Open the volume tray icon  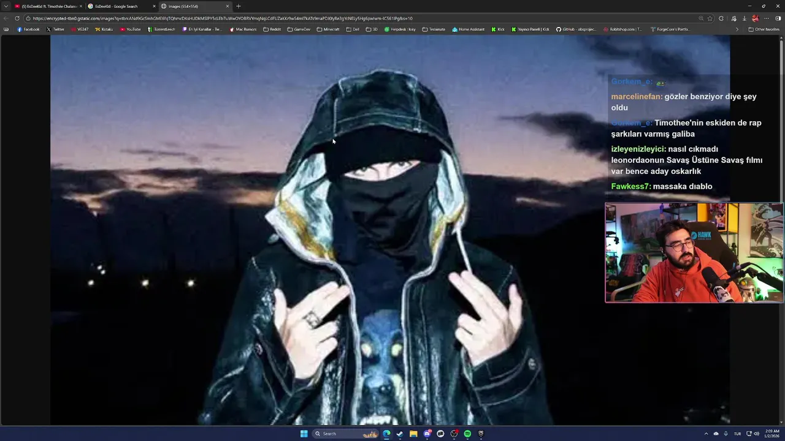point(756,434)
